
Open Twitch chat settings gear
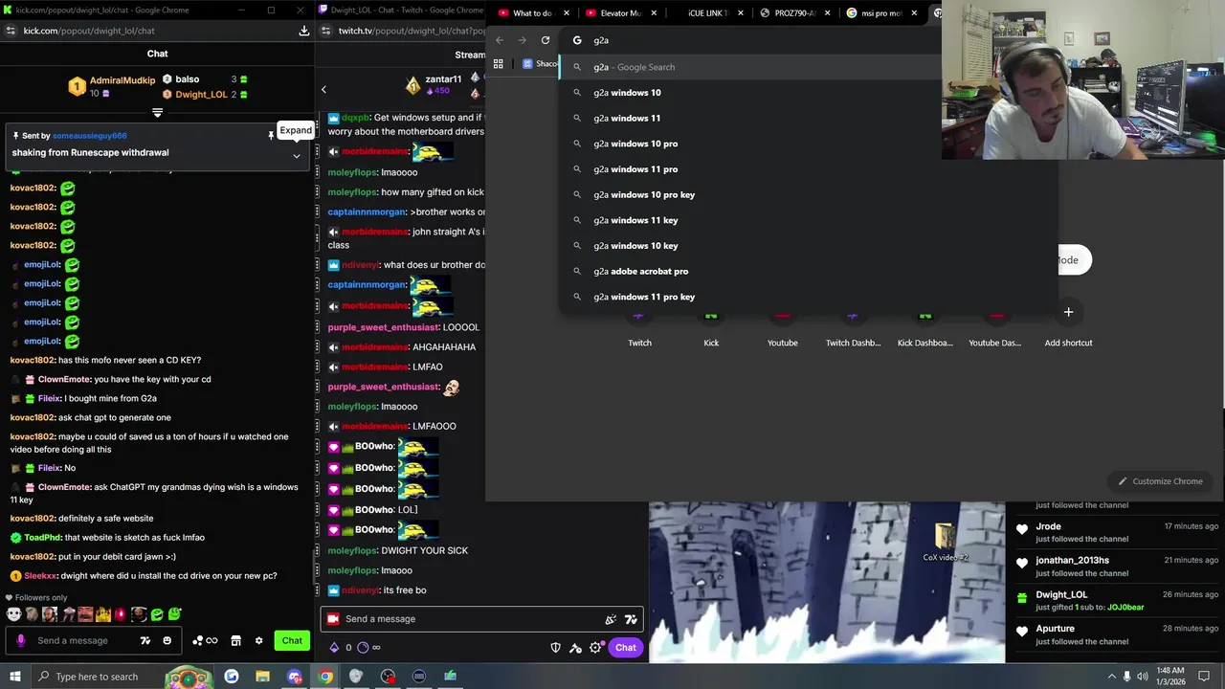pos(595,648)
